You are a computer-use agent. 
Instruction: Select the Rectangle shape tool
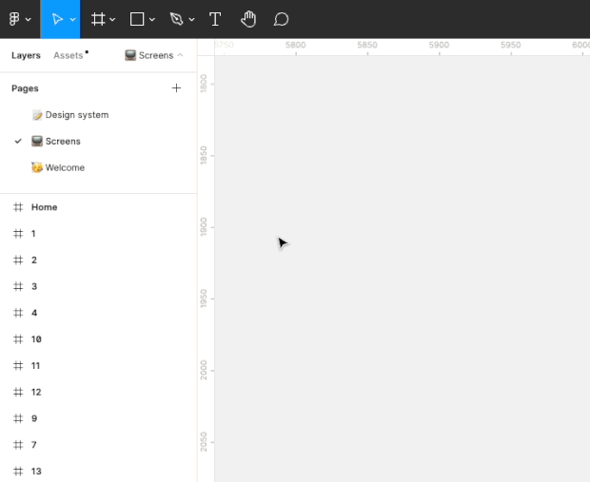(x=137, y=19)
